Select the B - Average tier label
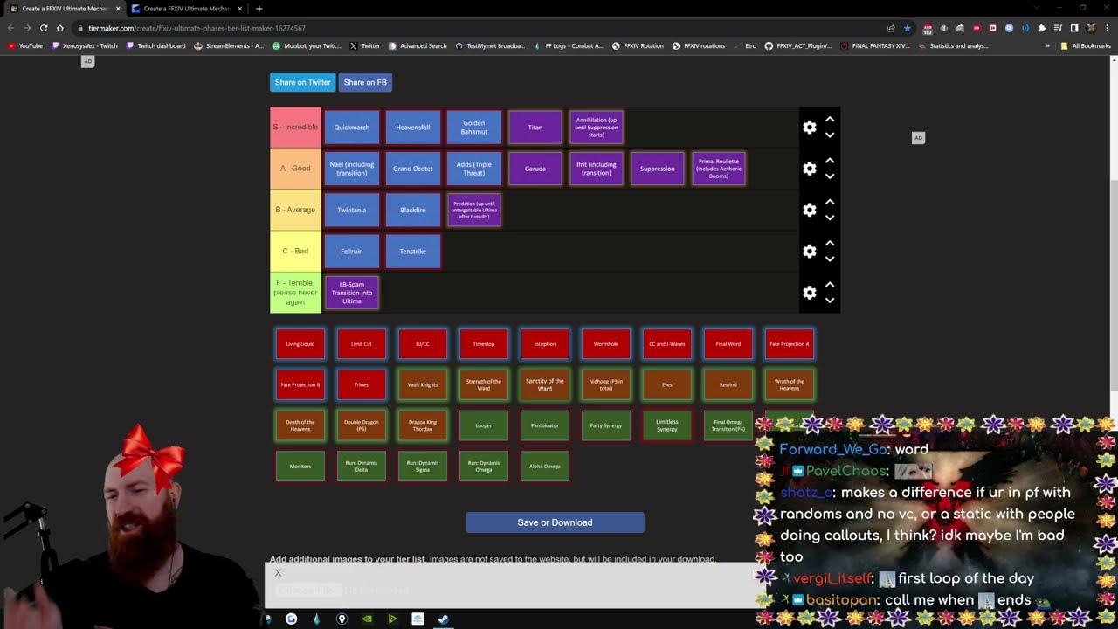The image size is (1118, 629). pyautogui.click(x=295, y=210)
